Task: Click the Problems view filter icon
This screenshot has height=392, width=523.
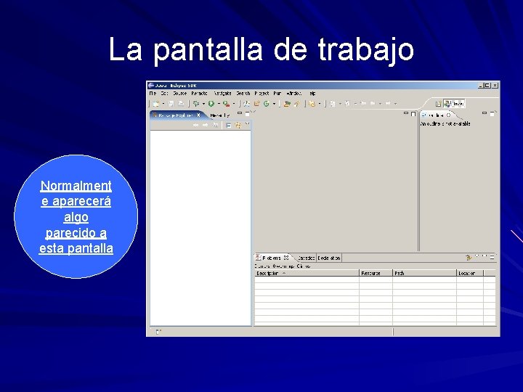Action: [469, 257]
